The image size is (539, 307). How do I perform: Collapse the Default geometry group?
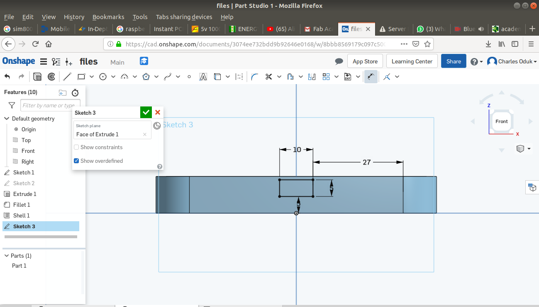pos(7,118)
